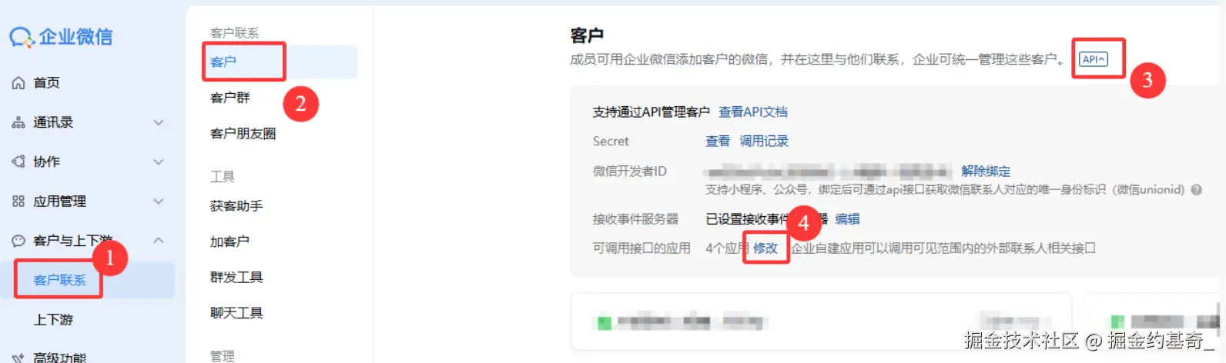
Task: Click the 协作 collaboration icon
Action: point(18,162)
